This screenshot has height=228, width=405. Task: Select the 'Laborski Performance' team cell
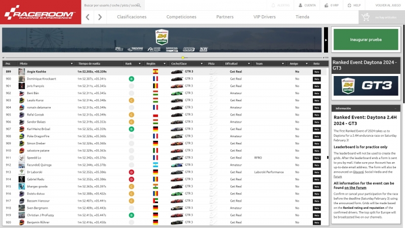tap(269, 172)
